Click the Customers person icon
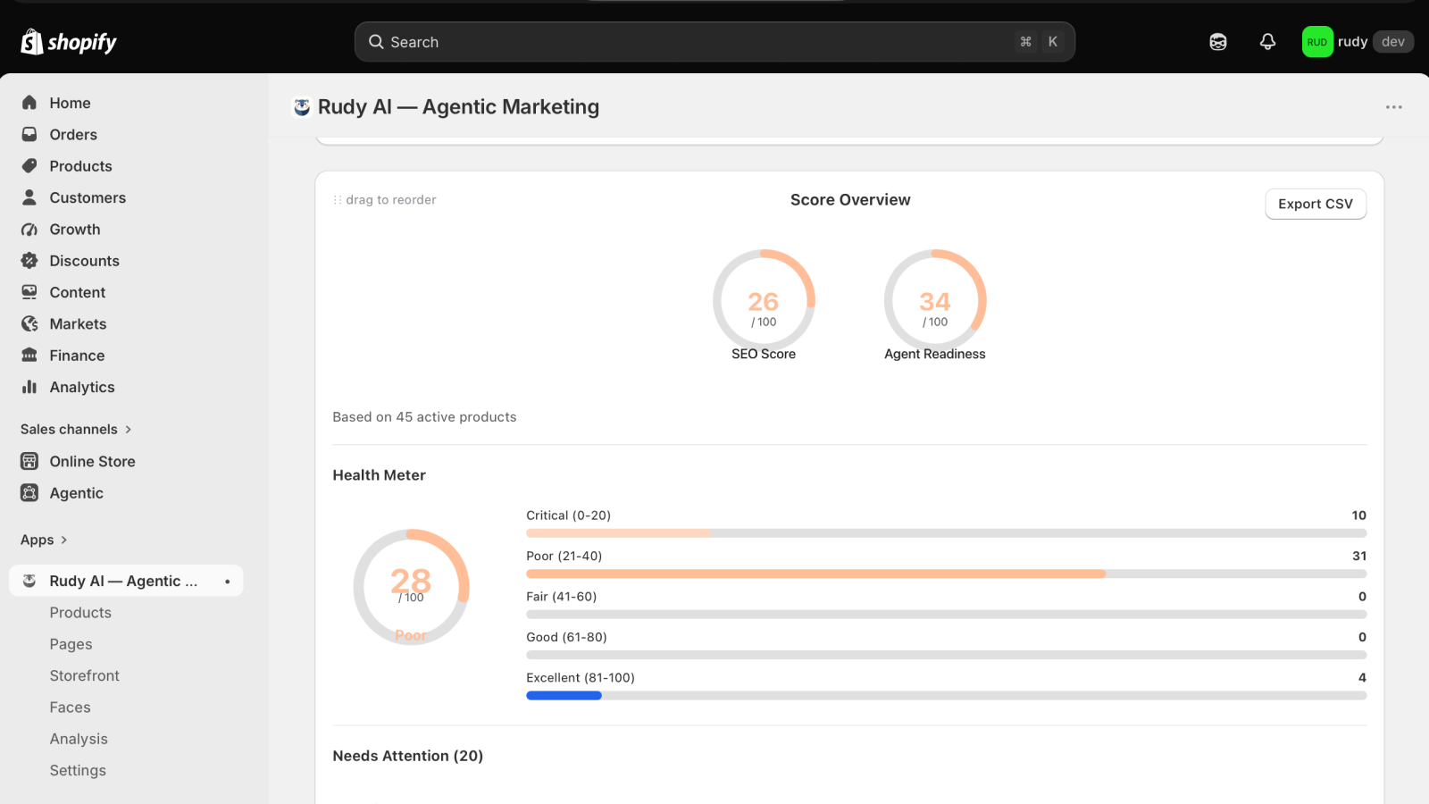1429x804 pixels. (x=29, y=197)
